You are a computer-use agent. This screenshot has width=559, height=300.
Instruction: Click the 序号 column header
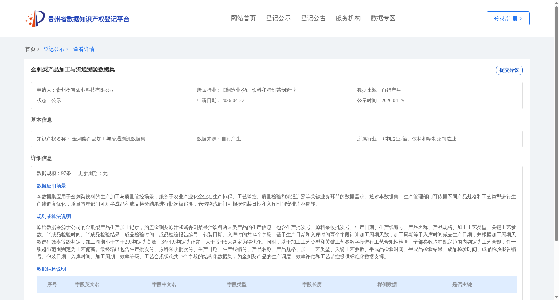tap(52, 284)
